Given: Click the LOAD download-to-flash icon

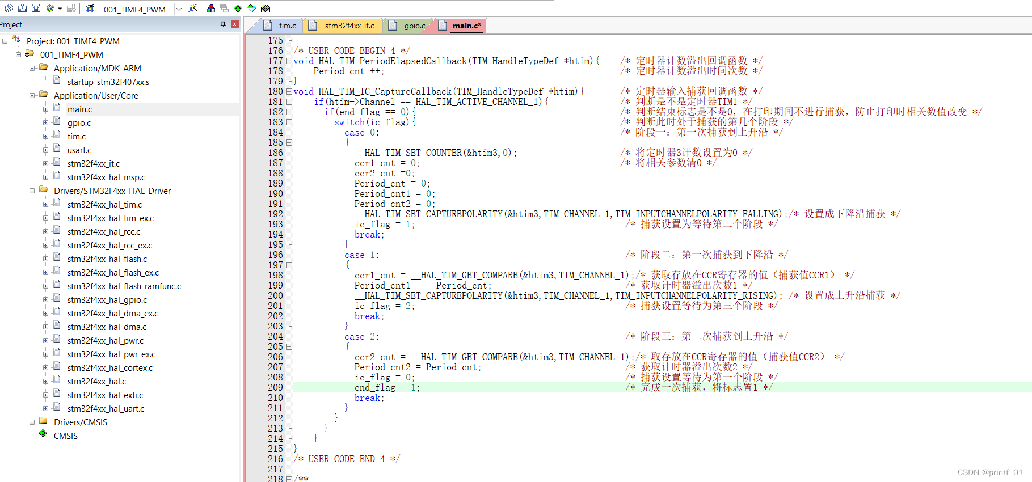Looking at the screenshot, I should pyautogui.click(x=90, y=8).
